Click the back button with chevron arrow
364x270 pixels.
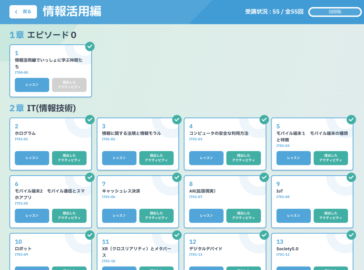(23, 12)
